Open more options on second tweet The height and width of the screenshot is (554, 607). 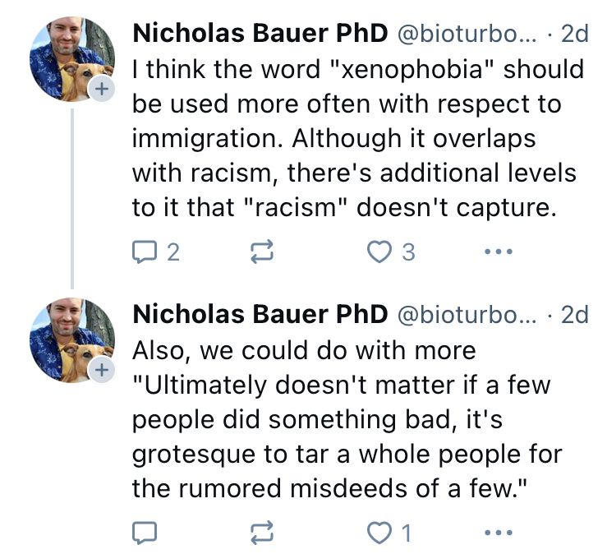point(499,533)
